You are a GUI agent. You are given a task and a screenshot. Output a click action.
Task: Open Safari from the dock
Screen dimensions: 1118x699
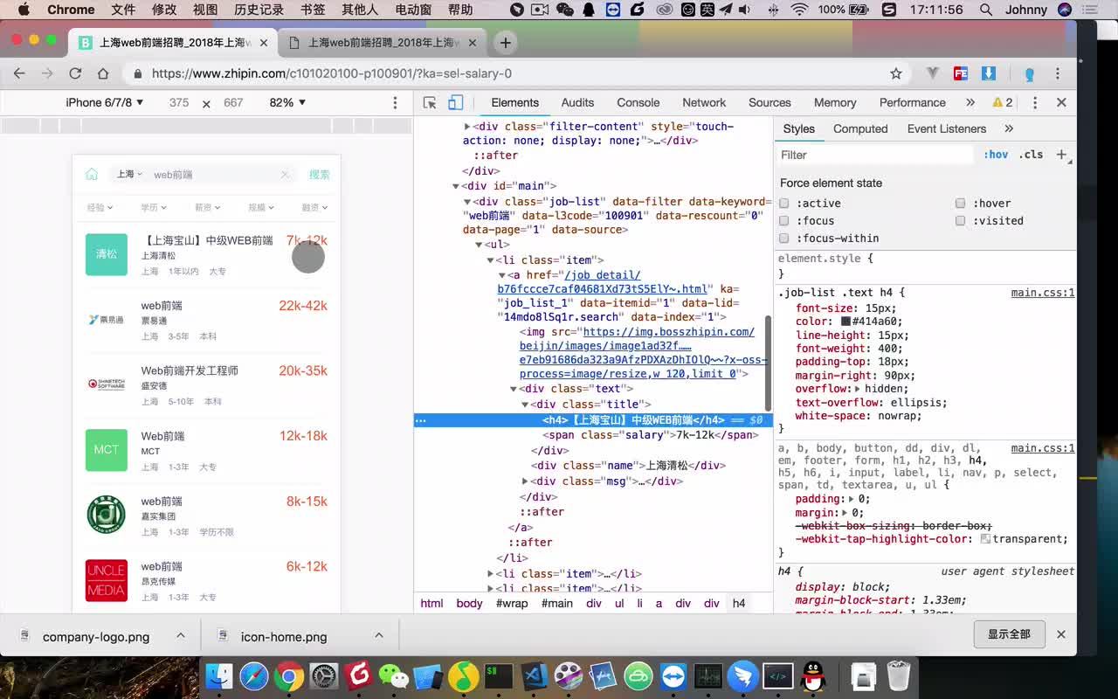254,675
